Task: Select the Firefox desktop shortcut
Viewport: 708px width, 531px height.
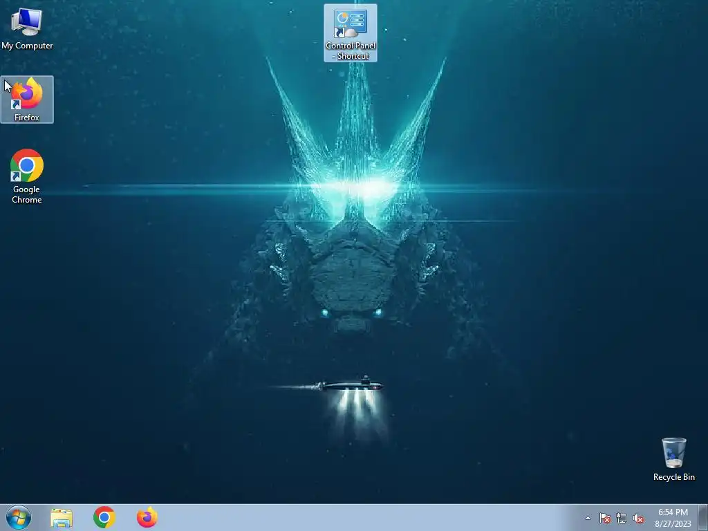Action: [27, 100]
